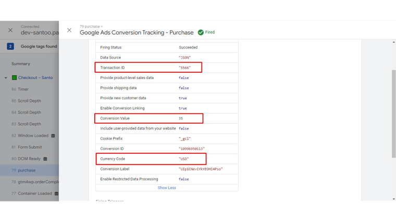396x222 pixels.
Task: Click the Firing Status Succeeded value
Action: [188, 47]
